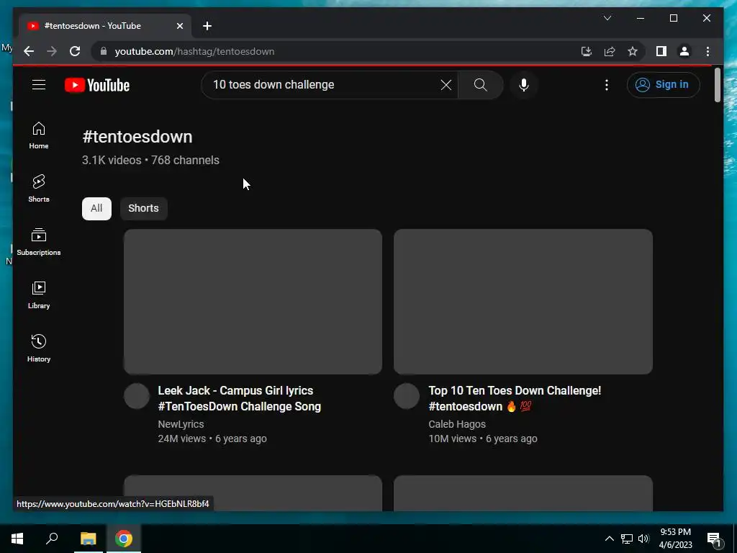
Task: Click the browser address bar URL
Action: tap(194, 51)
